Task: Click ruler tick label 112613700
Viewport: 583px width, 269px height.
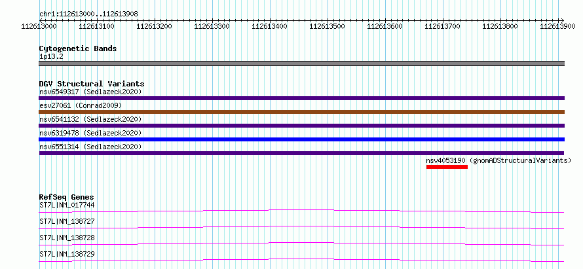Action: click(442, 26)
